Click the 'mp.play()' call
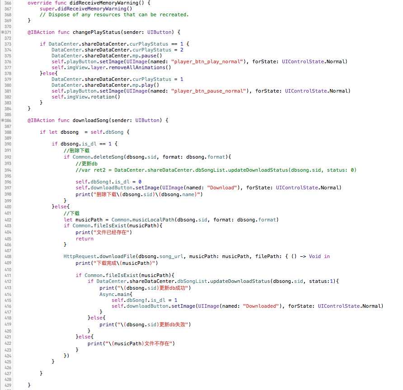Image resolution: width=403 pixels, height=390 pixels. coord(146,85)
